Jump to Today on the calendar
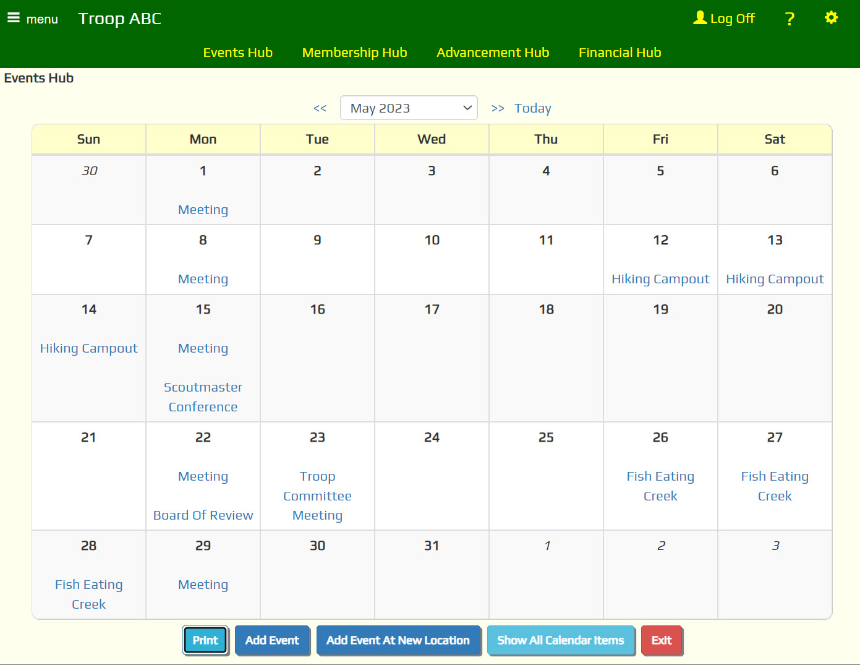Image resolution: width=860 pixels, height=665 pixels. coord(532,108)
